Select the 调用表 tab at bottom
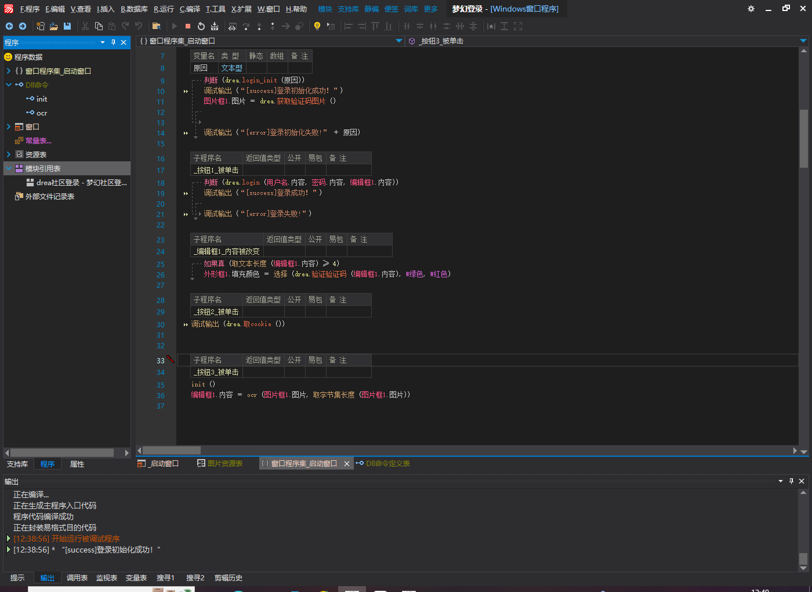 pyautogui.click(x=77, y=577)
